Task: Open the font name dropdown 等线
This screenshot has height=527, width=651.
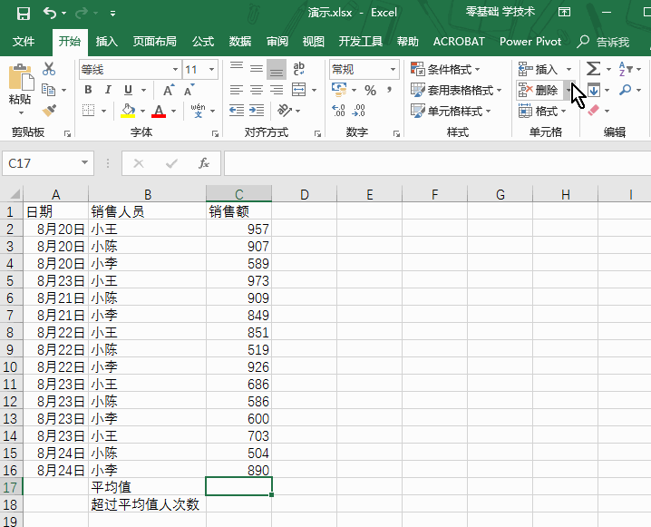Action: tap(175, 69)
